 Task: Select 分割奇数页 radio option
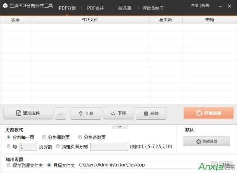point(80,137)
